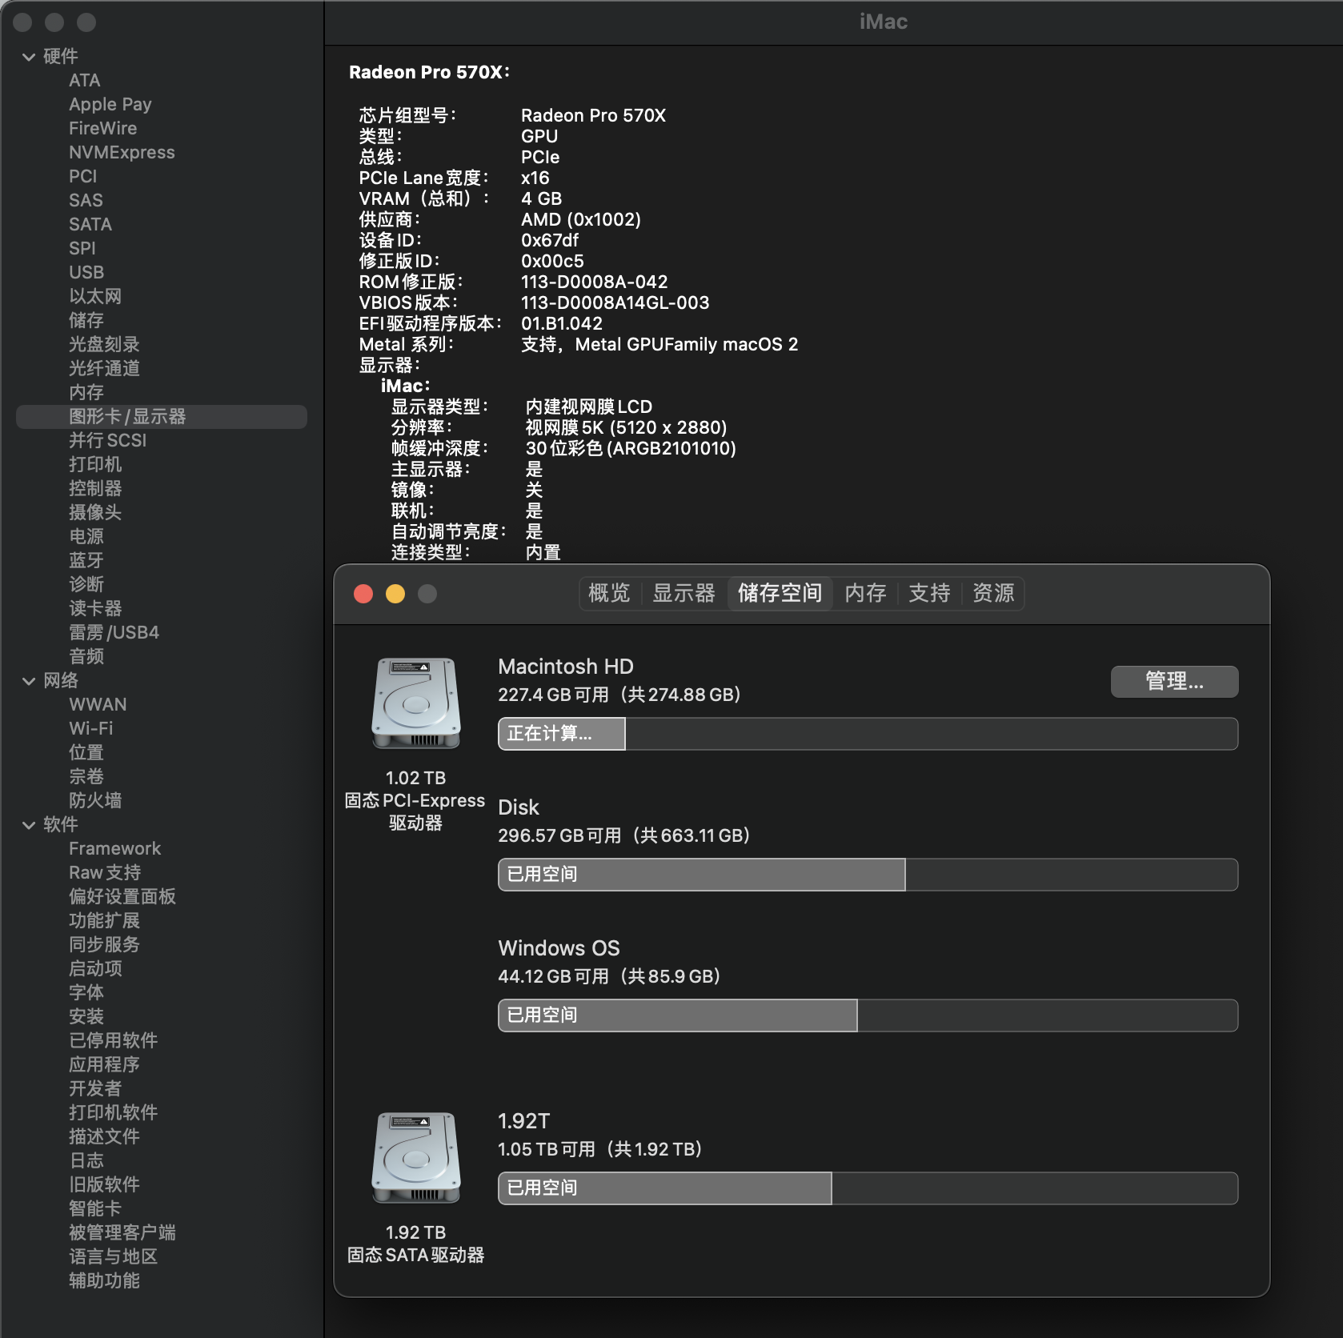Click the VRAM value 4 GB
This screenshot has height=1338, width=1343.
tap(542, 198)
